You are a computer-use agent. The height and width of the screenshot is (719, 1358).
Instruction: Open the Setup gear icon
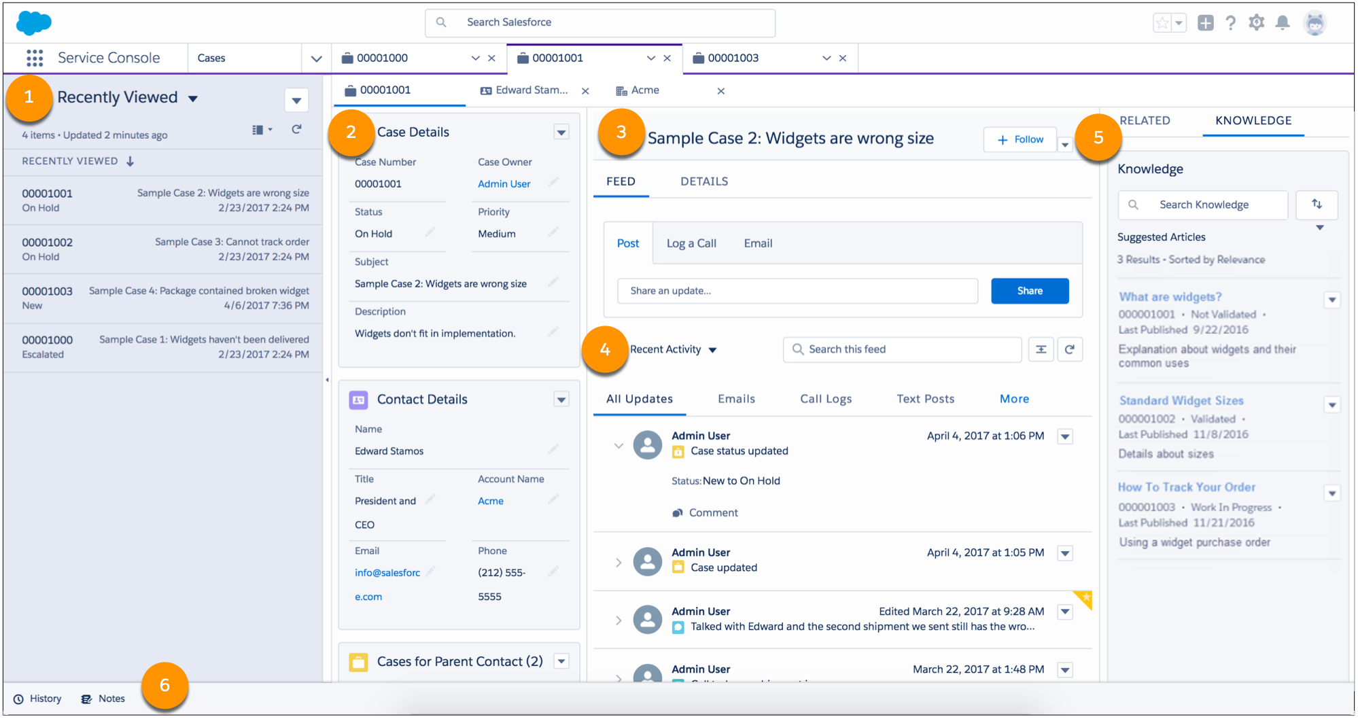(1256, 23)
